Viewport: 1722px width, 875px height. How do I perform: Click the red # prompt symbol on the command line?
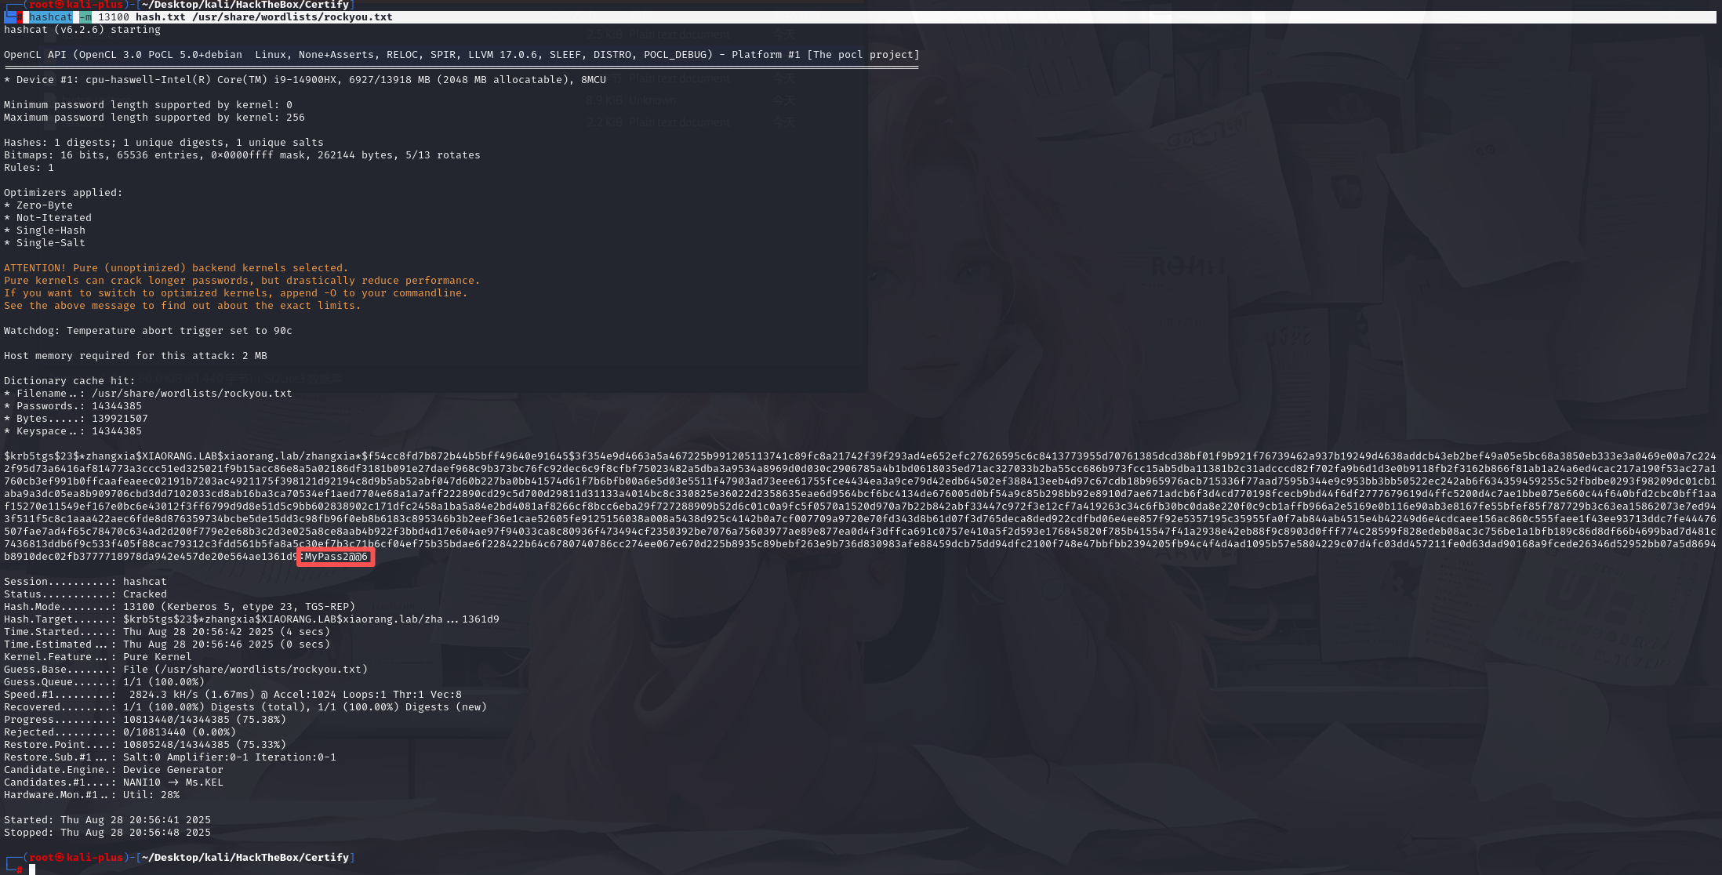tap(20, 17)
